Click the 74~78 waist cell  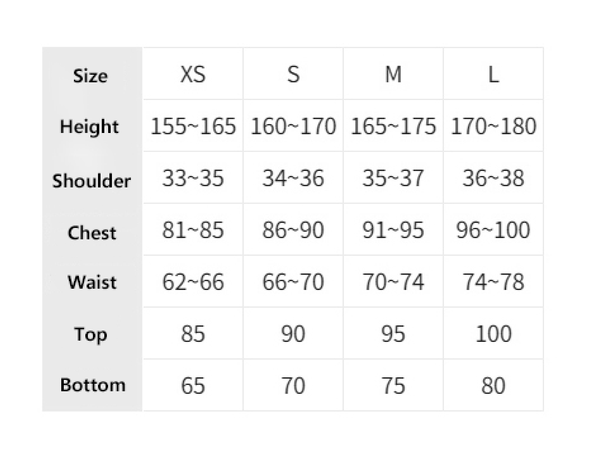tap(493, 282)
